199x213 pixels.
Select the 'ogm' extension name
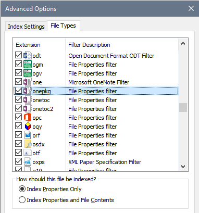(x=38, y=65)
